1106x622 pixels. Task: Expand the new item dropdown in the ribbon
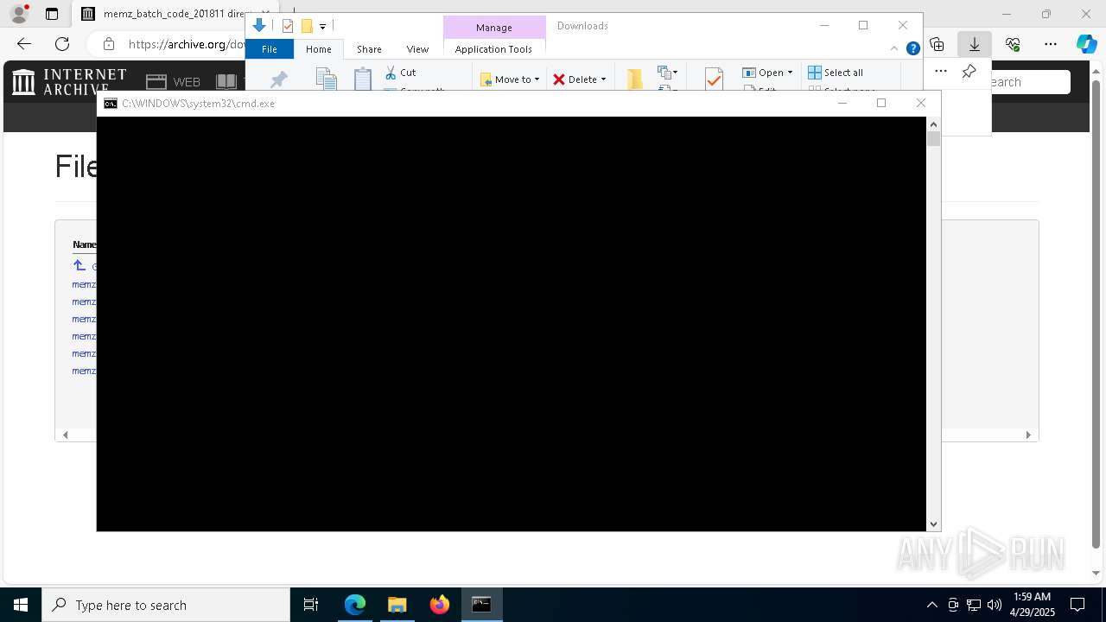click(x=669, y=73)
